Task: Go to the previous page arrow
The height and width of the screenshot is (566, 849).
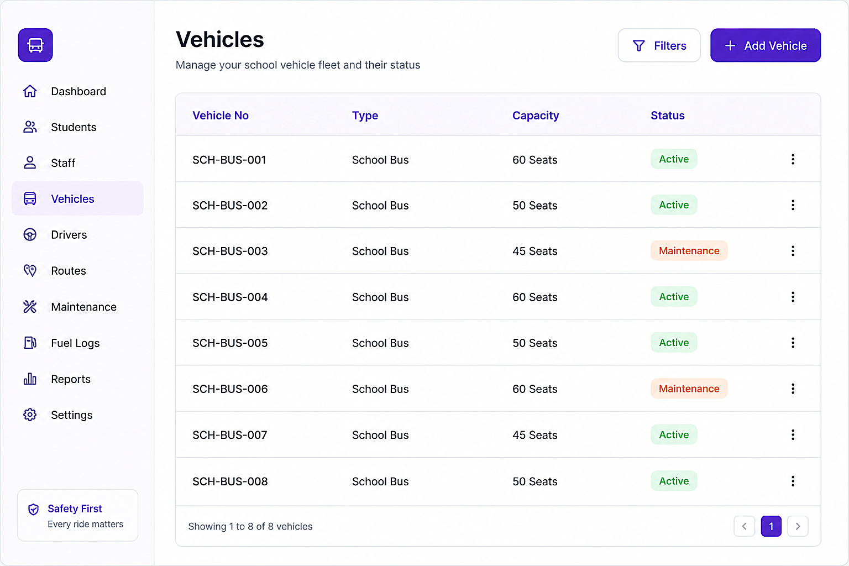Action: pos(744,526)
